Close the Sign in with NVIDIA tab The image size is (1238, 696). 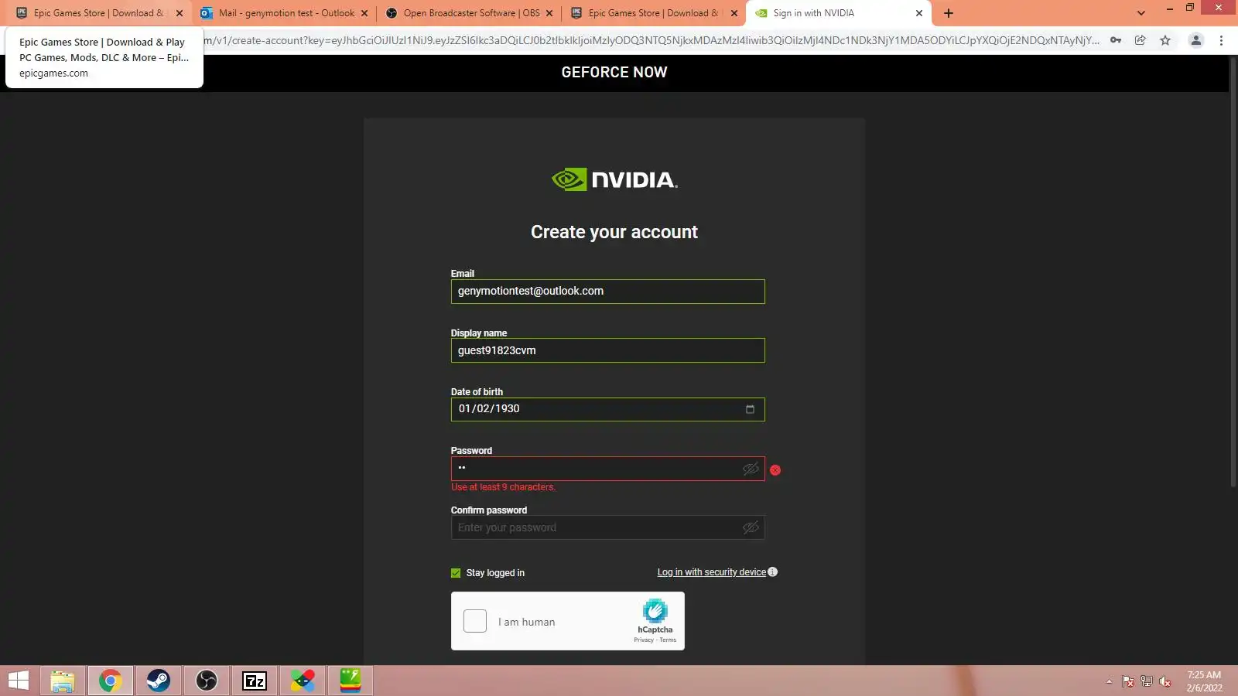point(919,13)
